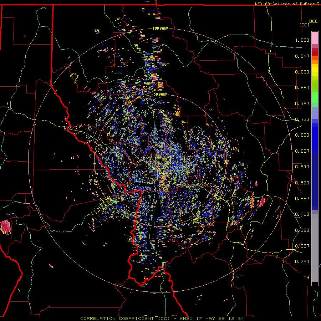Screen dimensions: 321x321
Task: Click the 0.520 scale value
Action: 302,183
